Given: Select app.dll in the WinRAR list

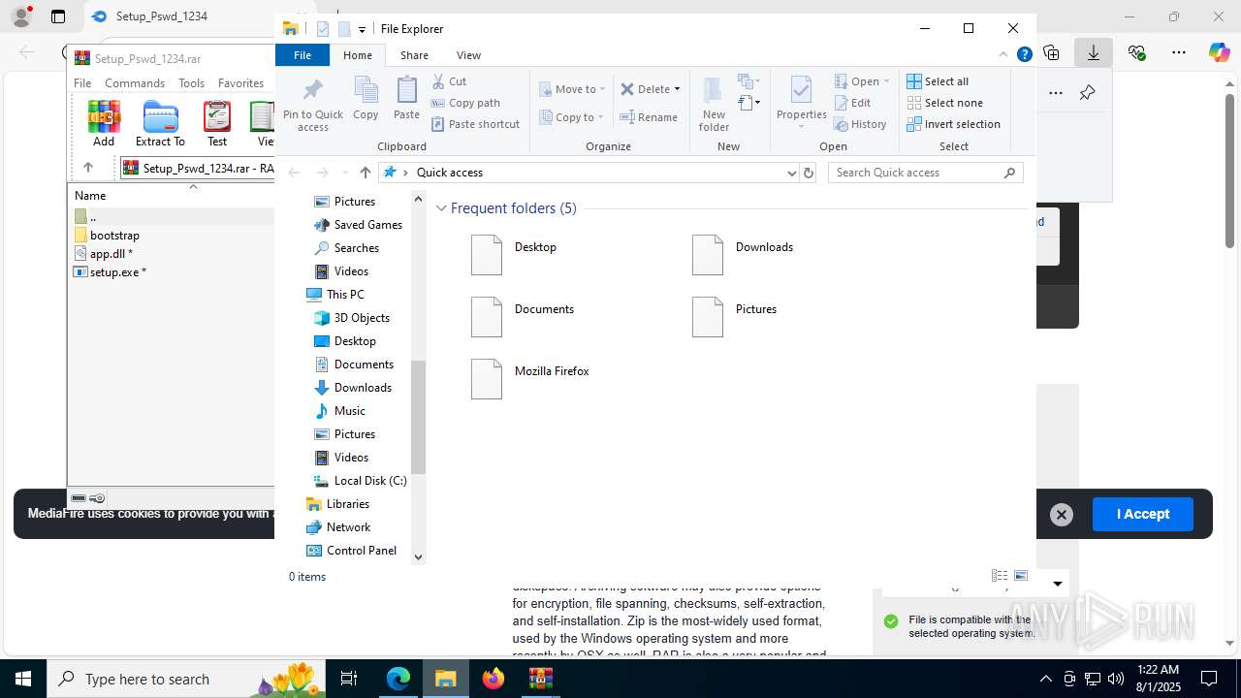Looking at the screenshot, I should 111,254.
